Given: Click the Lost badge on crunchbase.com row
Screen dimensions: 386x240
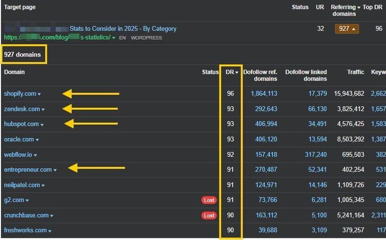Looking at the screenshot, I should click(x=209, y=216).
